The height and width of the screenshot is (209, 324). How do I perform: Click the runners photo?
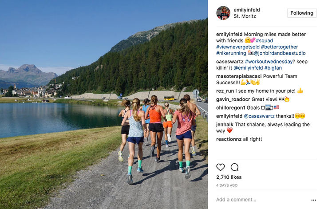coord(104,105)
